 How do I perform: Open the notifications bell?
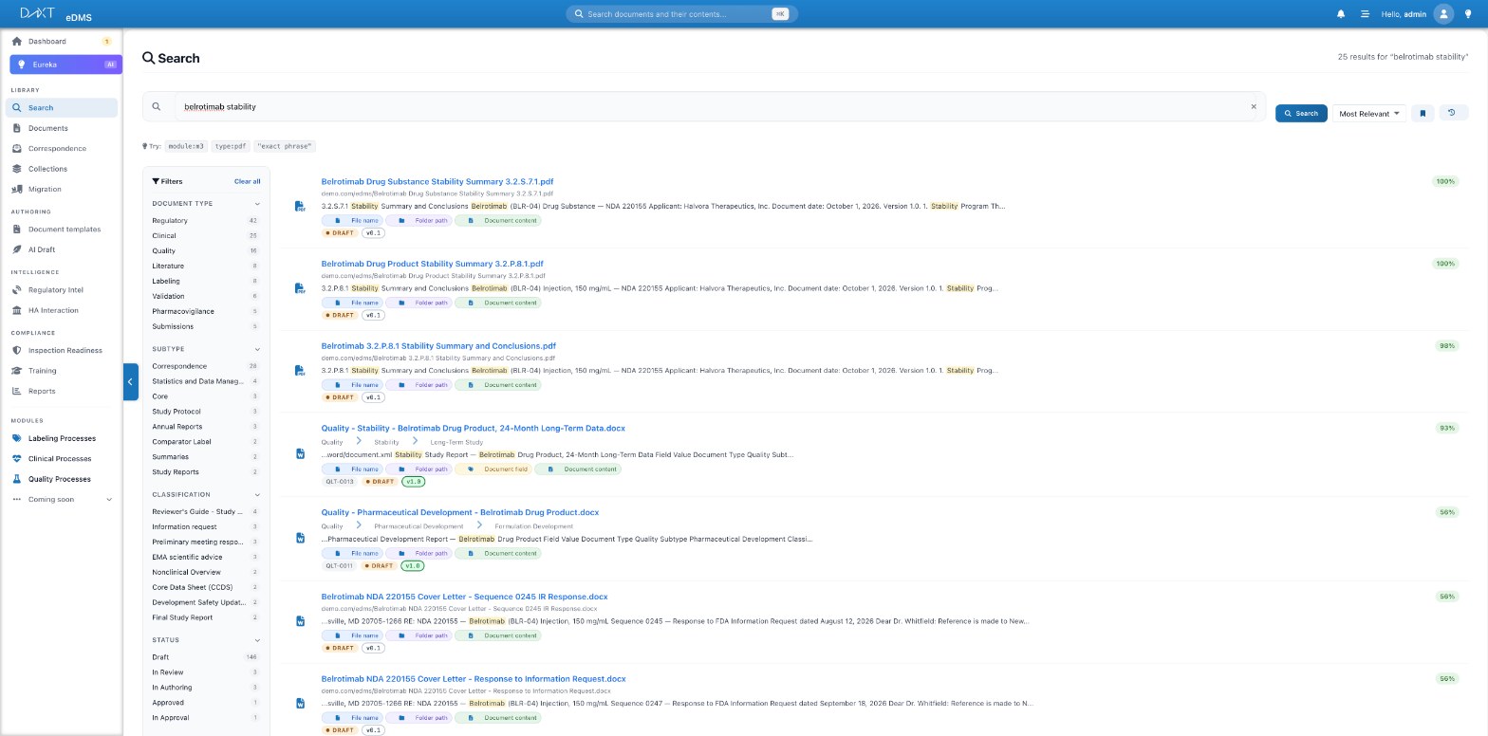click(x=1341, y=14)
